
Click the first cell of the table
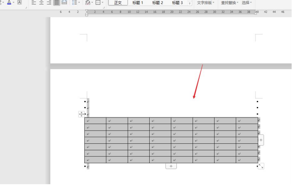point(95,121)
